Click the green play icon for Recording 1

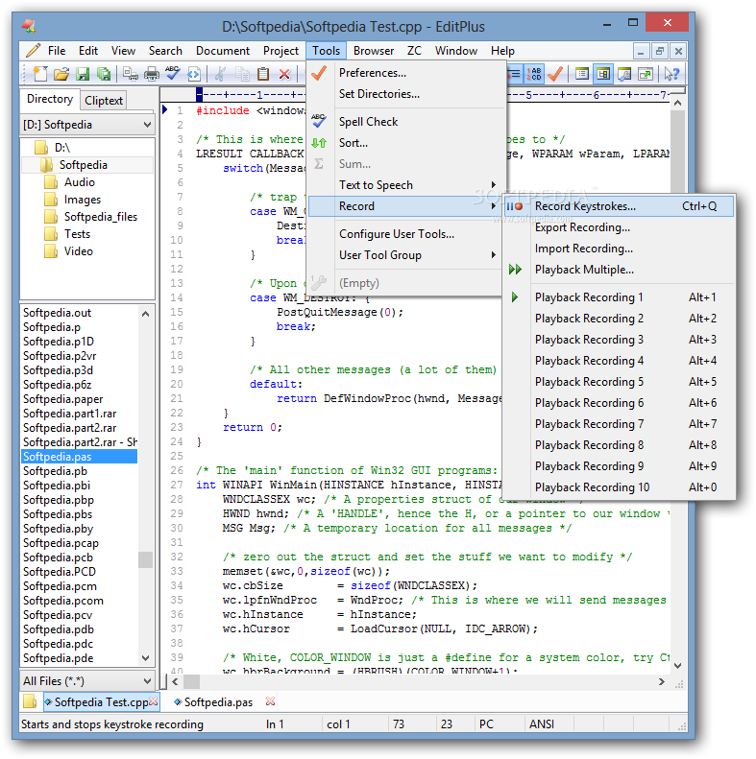point(515,297)
